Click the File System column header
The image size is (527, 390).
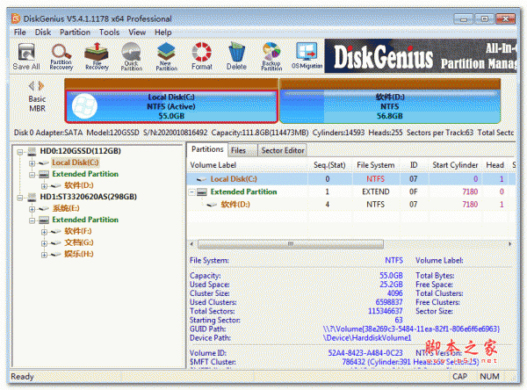click(x=377, y=164)
